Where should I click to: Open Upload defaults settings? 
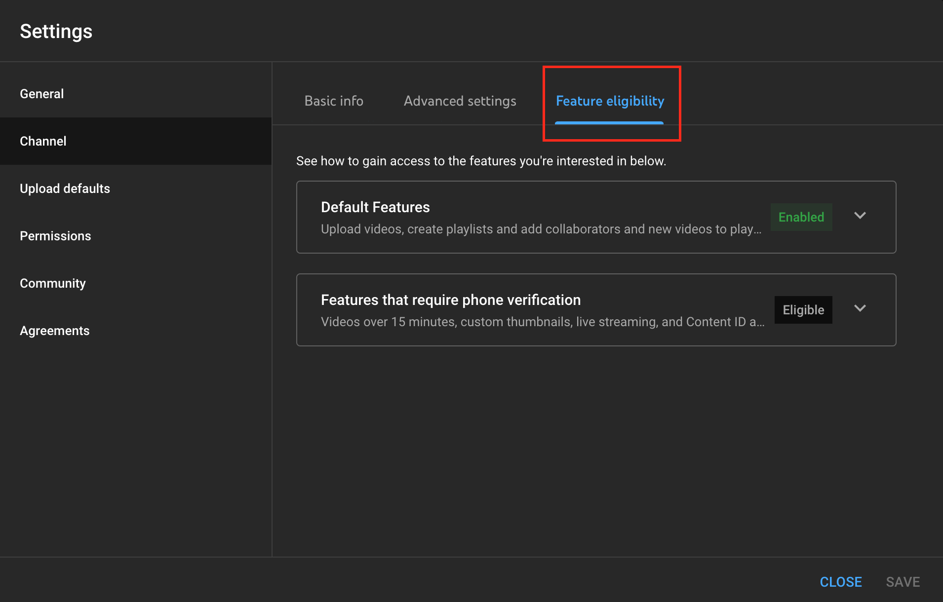136,188
